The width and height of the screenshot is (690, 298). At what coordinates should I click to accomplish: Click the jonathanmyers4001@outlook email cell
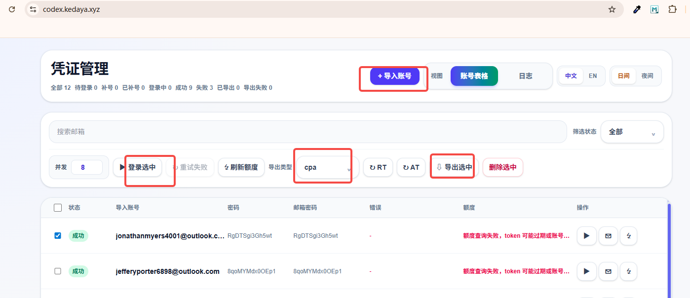coord(170,236)
